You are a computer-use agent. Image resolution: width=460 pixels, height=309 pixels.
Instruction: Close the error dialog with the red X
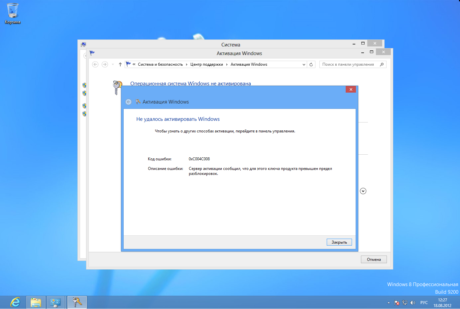351,89
